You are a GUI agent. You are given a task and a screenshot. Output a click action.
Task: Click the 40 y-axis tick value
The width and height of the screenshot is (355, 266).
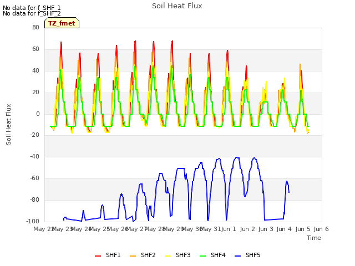[35, 70]
